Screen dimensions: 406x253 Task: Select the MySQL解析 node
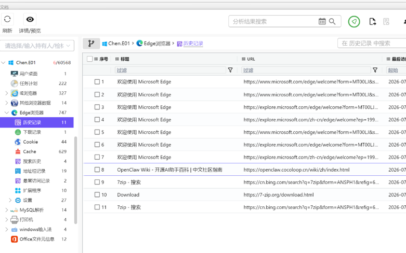[x=32, y=210]
